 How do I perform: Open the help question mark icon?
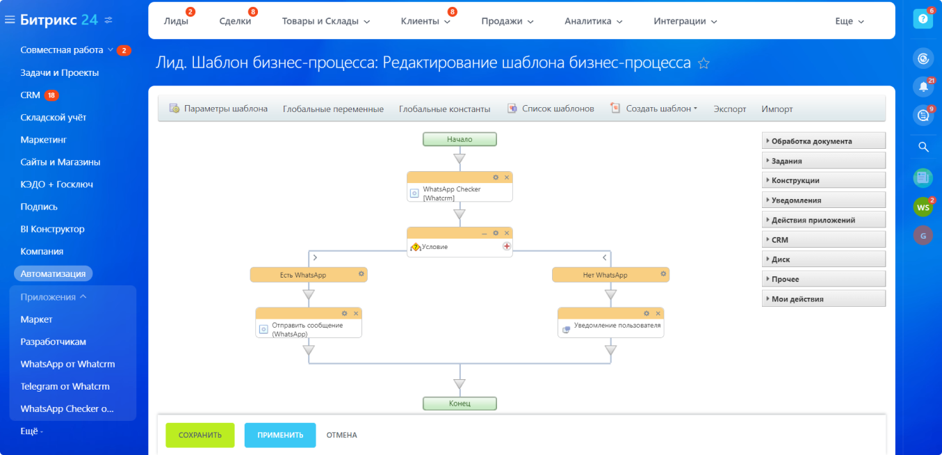click(923, 19)
